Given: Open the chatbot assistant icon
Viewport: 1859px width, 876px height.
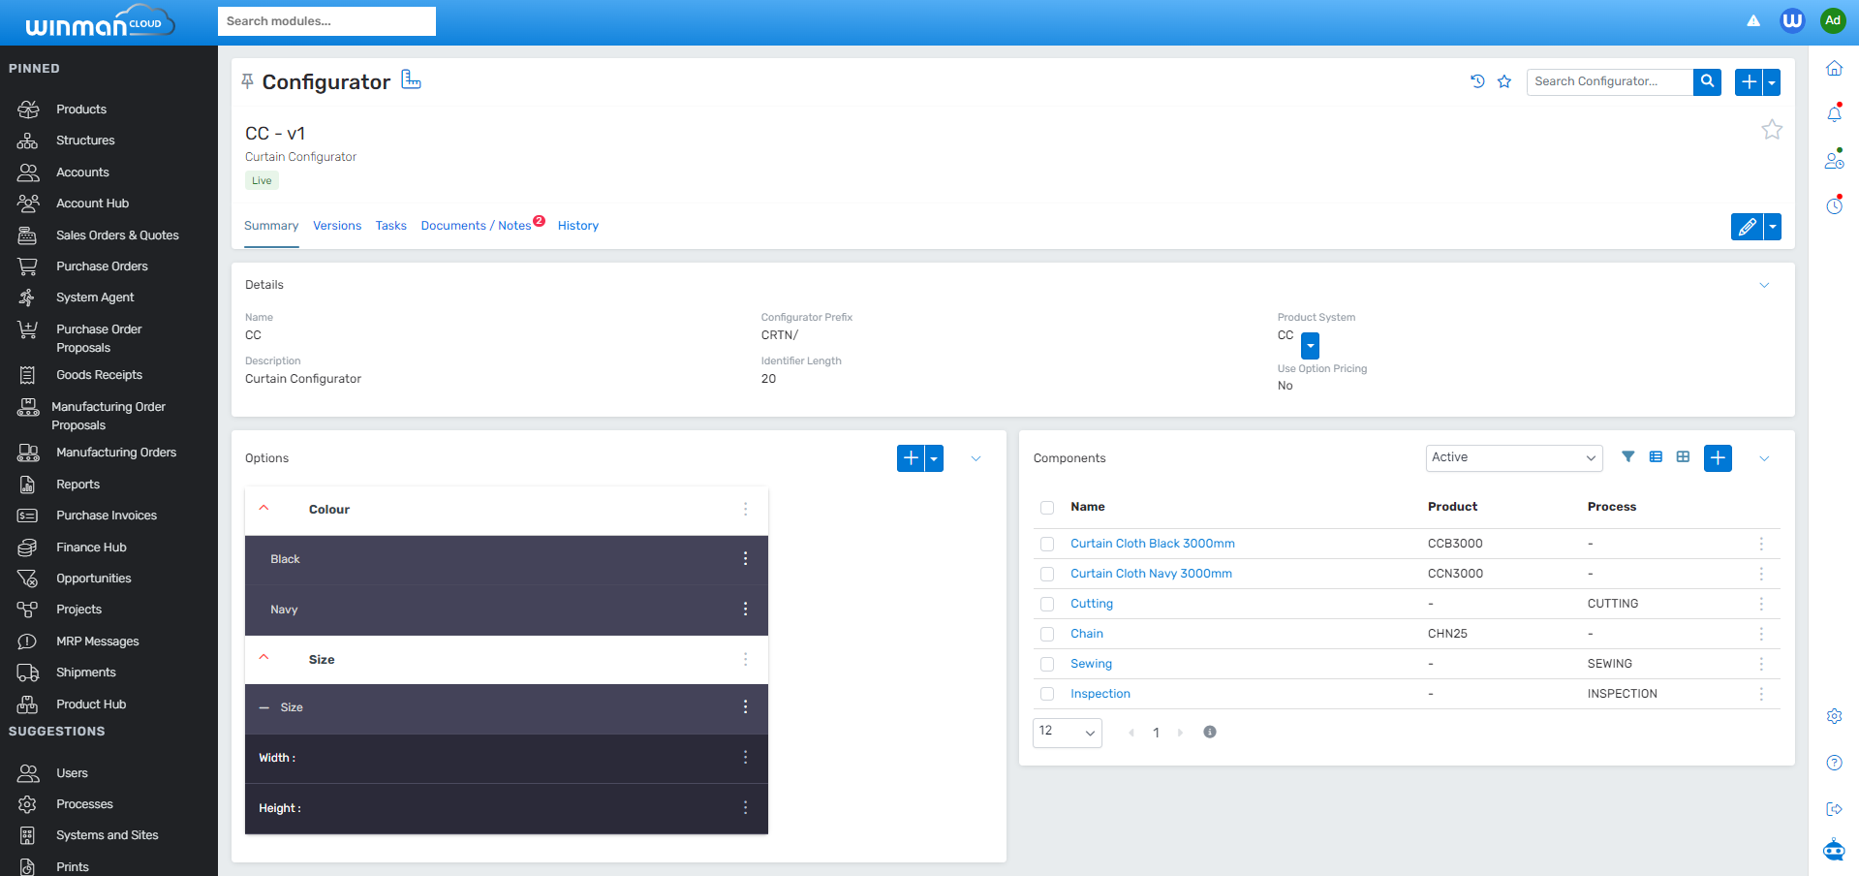Looking at the screenshot, I should (1834, 851).
